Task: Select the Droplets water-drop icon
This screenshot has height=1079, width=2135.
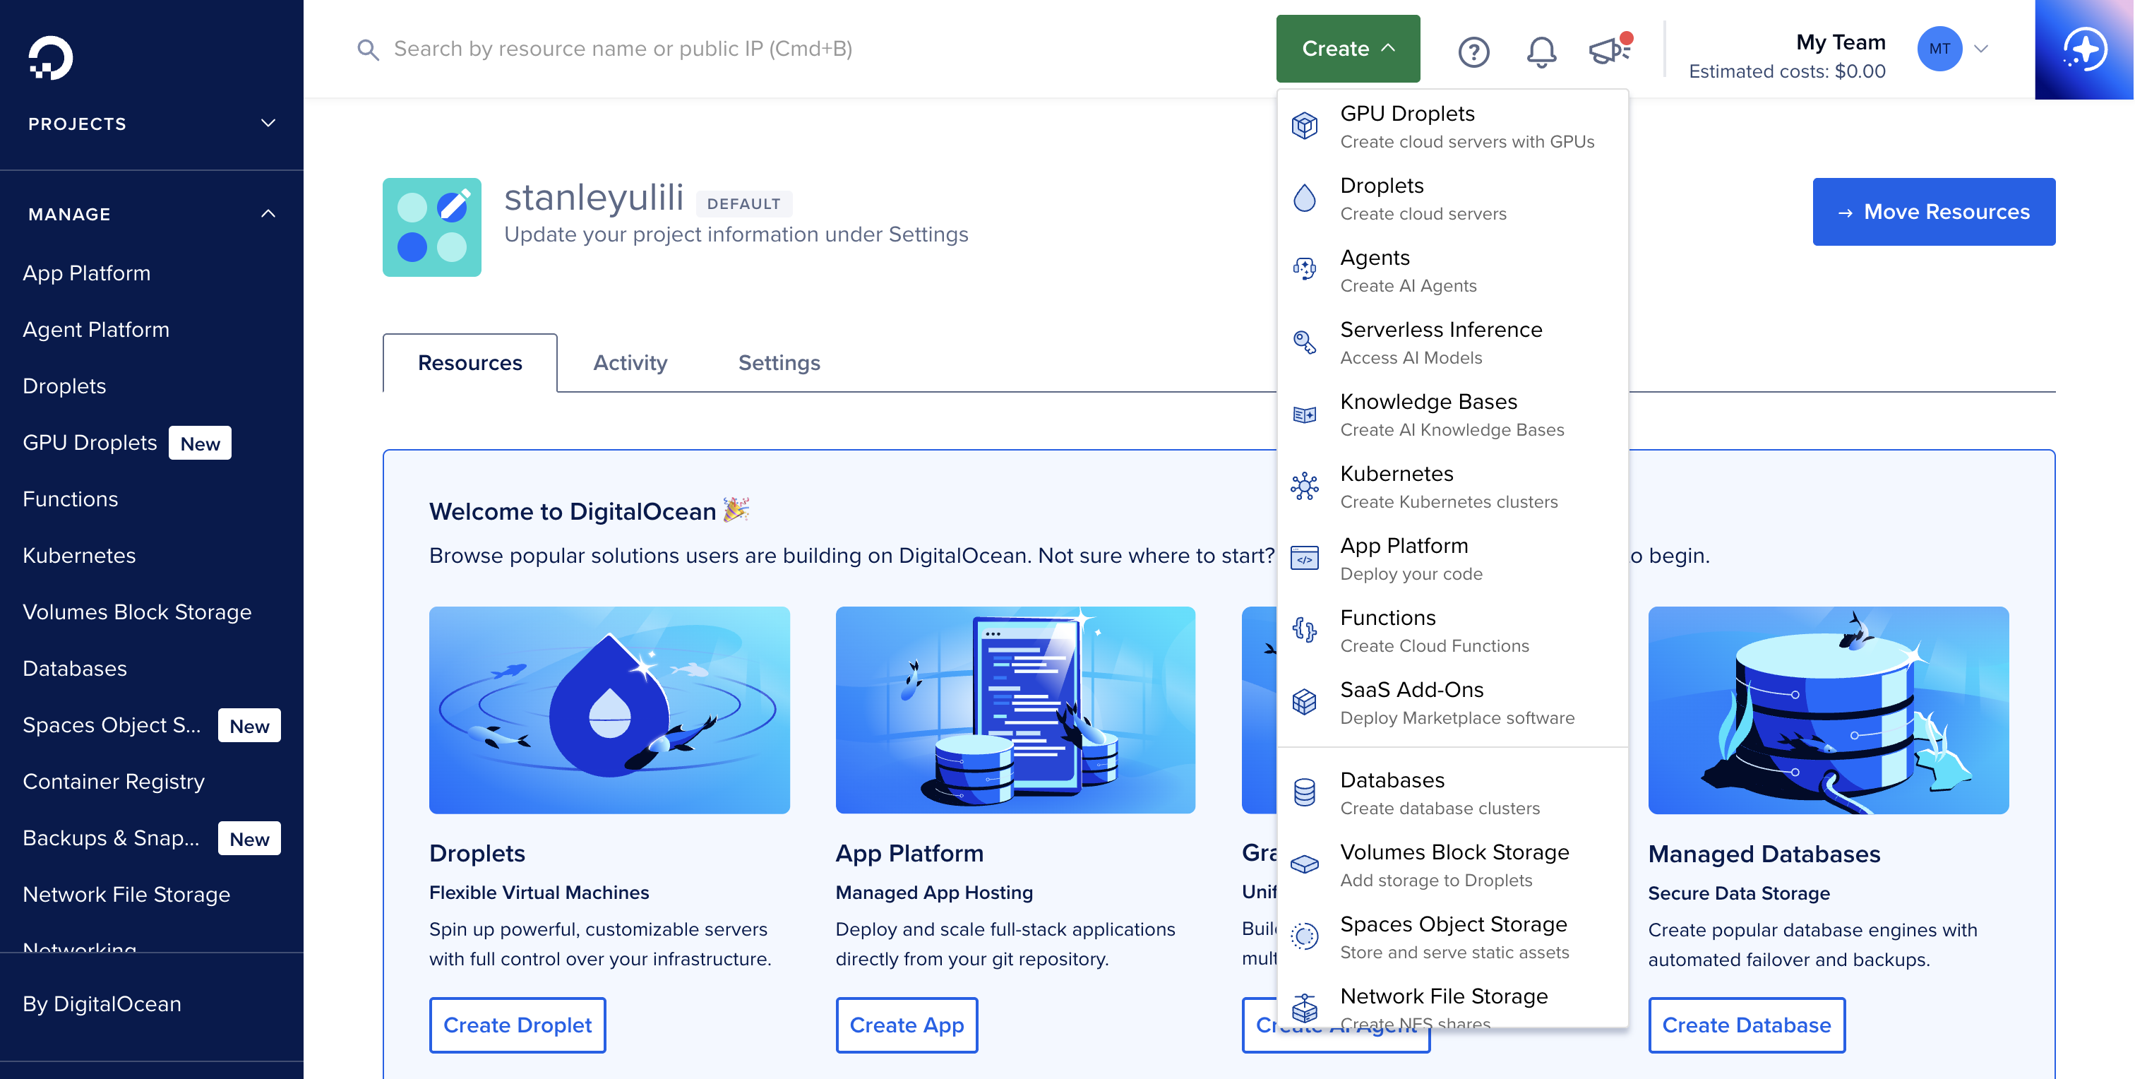Action: 1305,197
